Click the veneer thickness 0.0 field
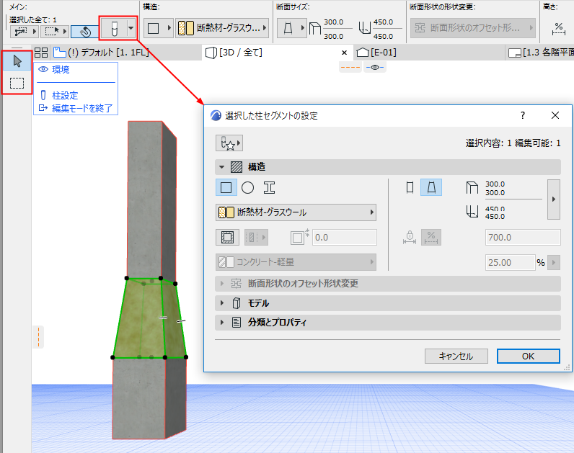 point(344,238)
